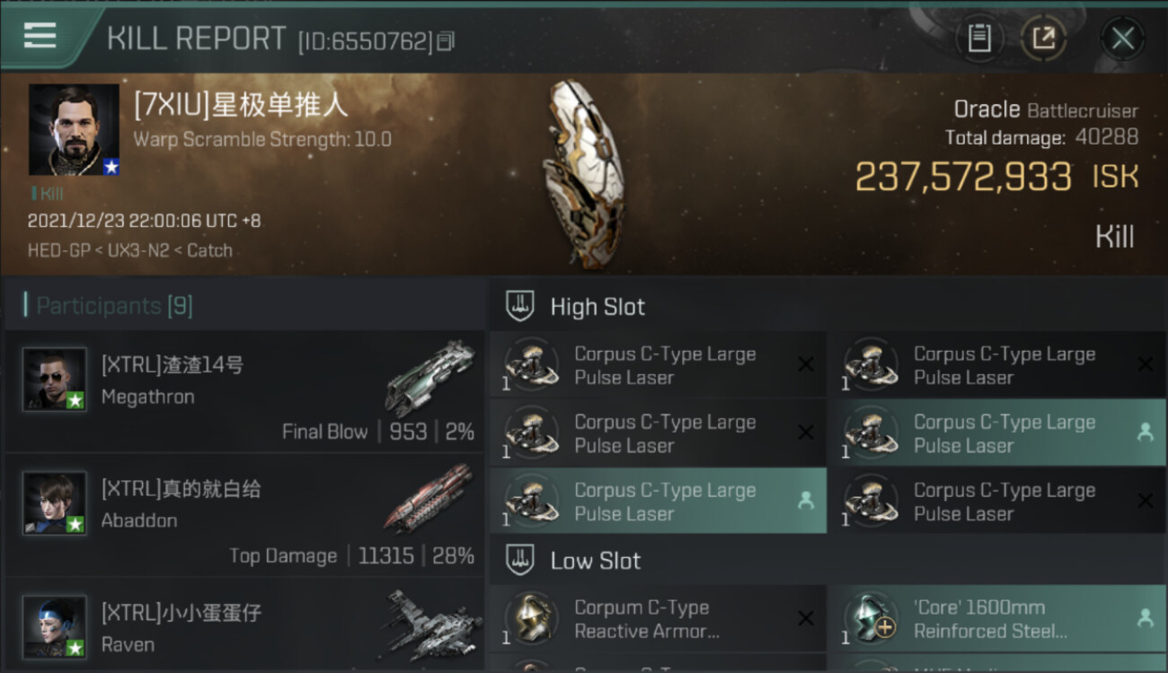Open the hamburger menu icon
This screenshot has width=1168, height=673.
(x=40, y=35)
